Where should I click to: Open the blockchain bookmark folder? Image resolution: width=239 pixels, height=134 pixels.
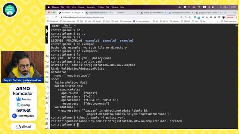pyautogui.click(x=126, y=21)
